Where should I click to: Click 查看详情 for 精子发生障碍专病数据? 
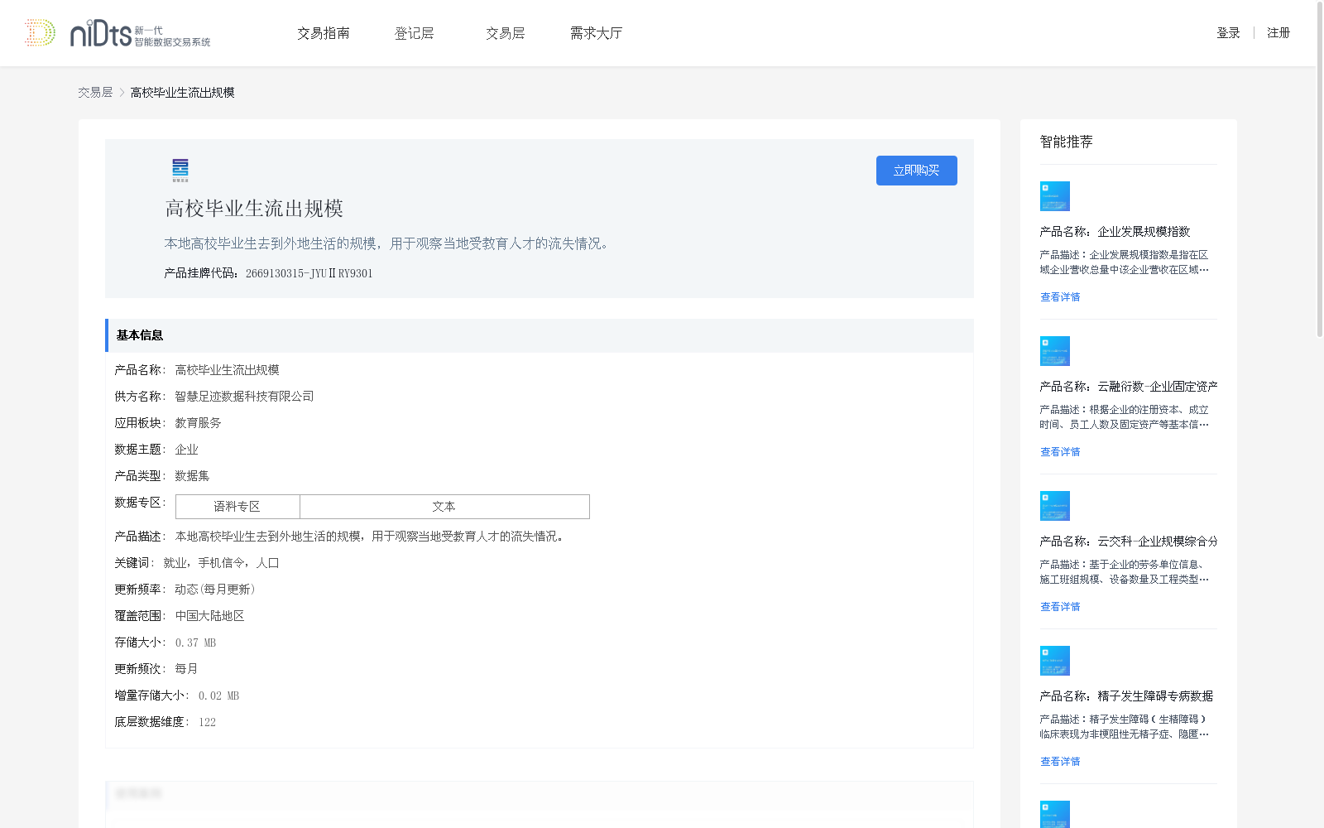[1060, 762]
